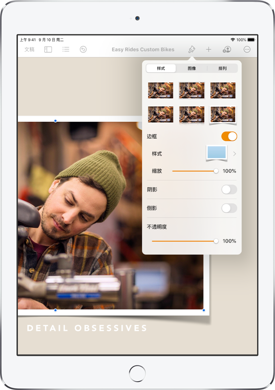Open the collaborate add-people icon
This screenshot has height=390, width=275.
227,49
